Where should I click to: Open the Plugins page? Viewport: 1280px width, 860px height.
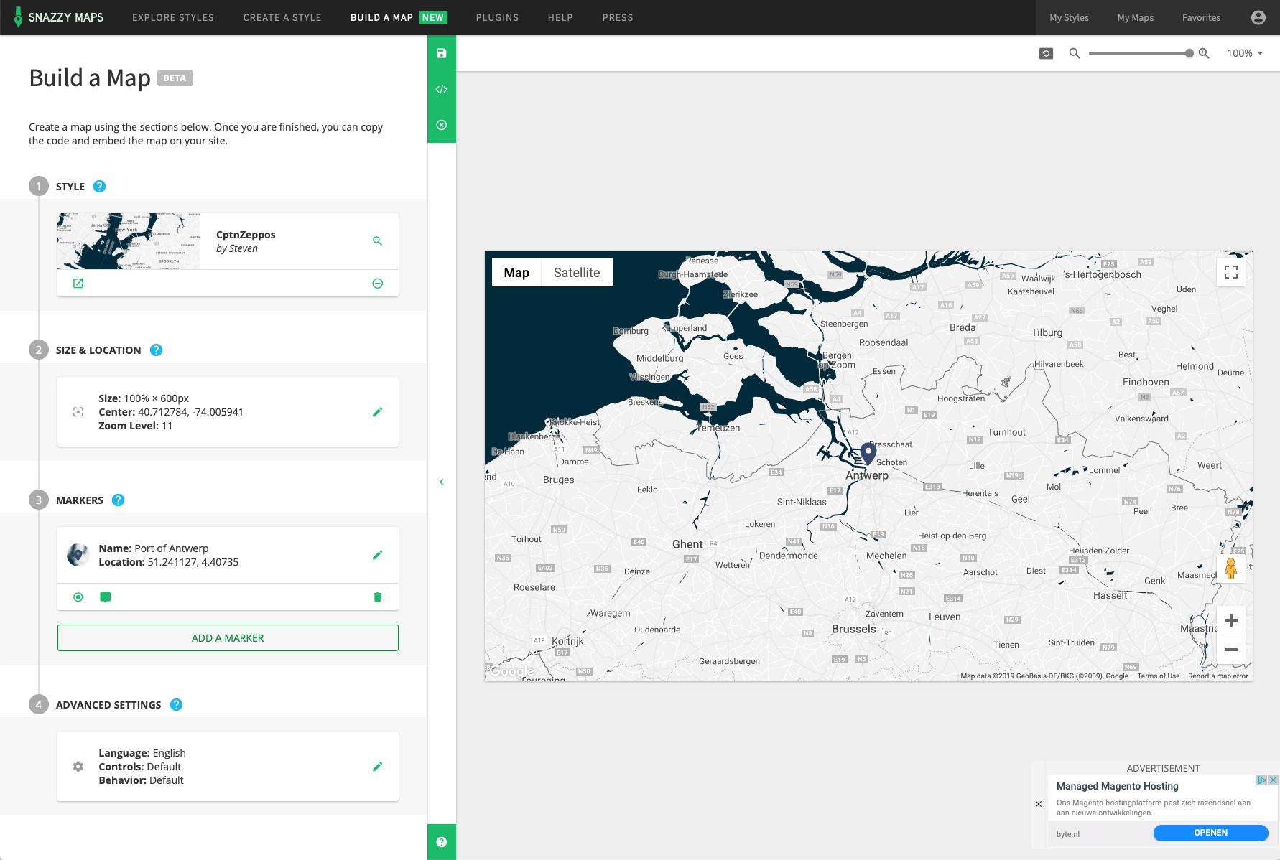tap(497, 17)
